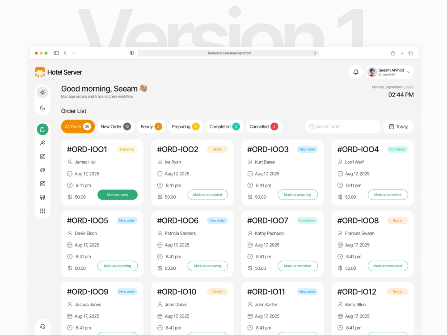Open a new browser tab
447x335 pixels.
pos(402,53)
